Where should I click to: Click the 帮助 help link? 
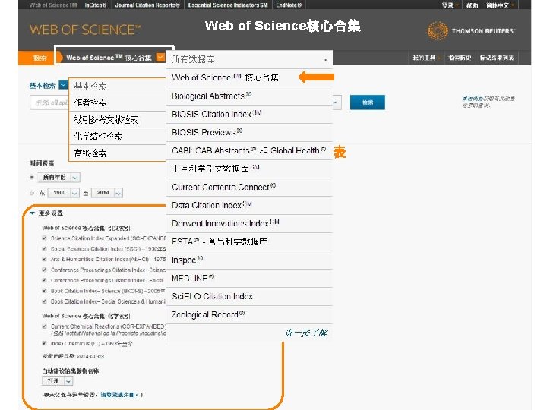[473, 5]
